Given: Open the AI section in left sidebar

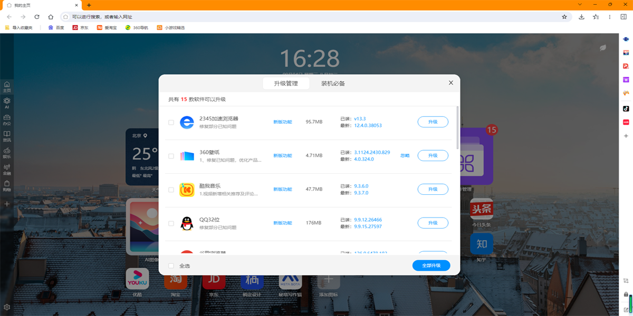Looking at the screenshot, I should click(x=7, y=103).
